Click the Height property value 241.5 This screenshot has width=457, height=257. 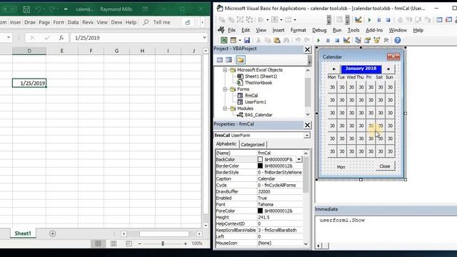(x=280, y=217)
